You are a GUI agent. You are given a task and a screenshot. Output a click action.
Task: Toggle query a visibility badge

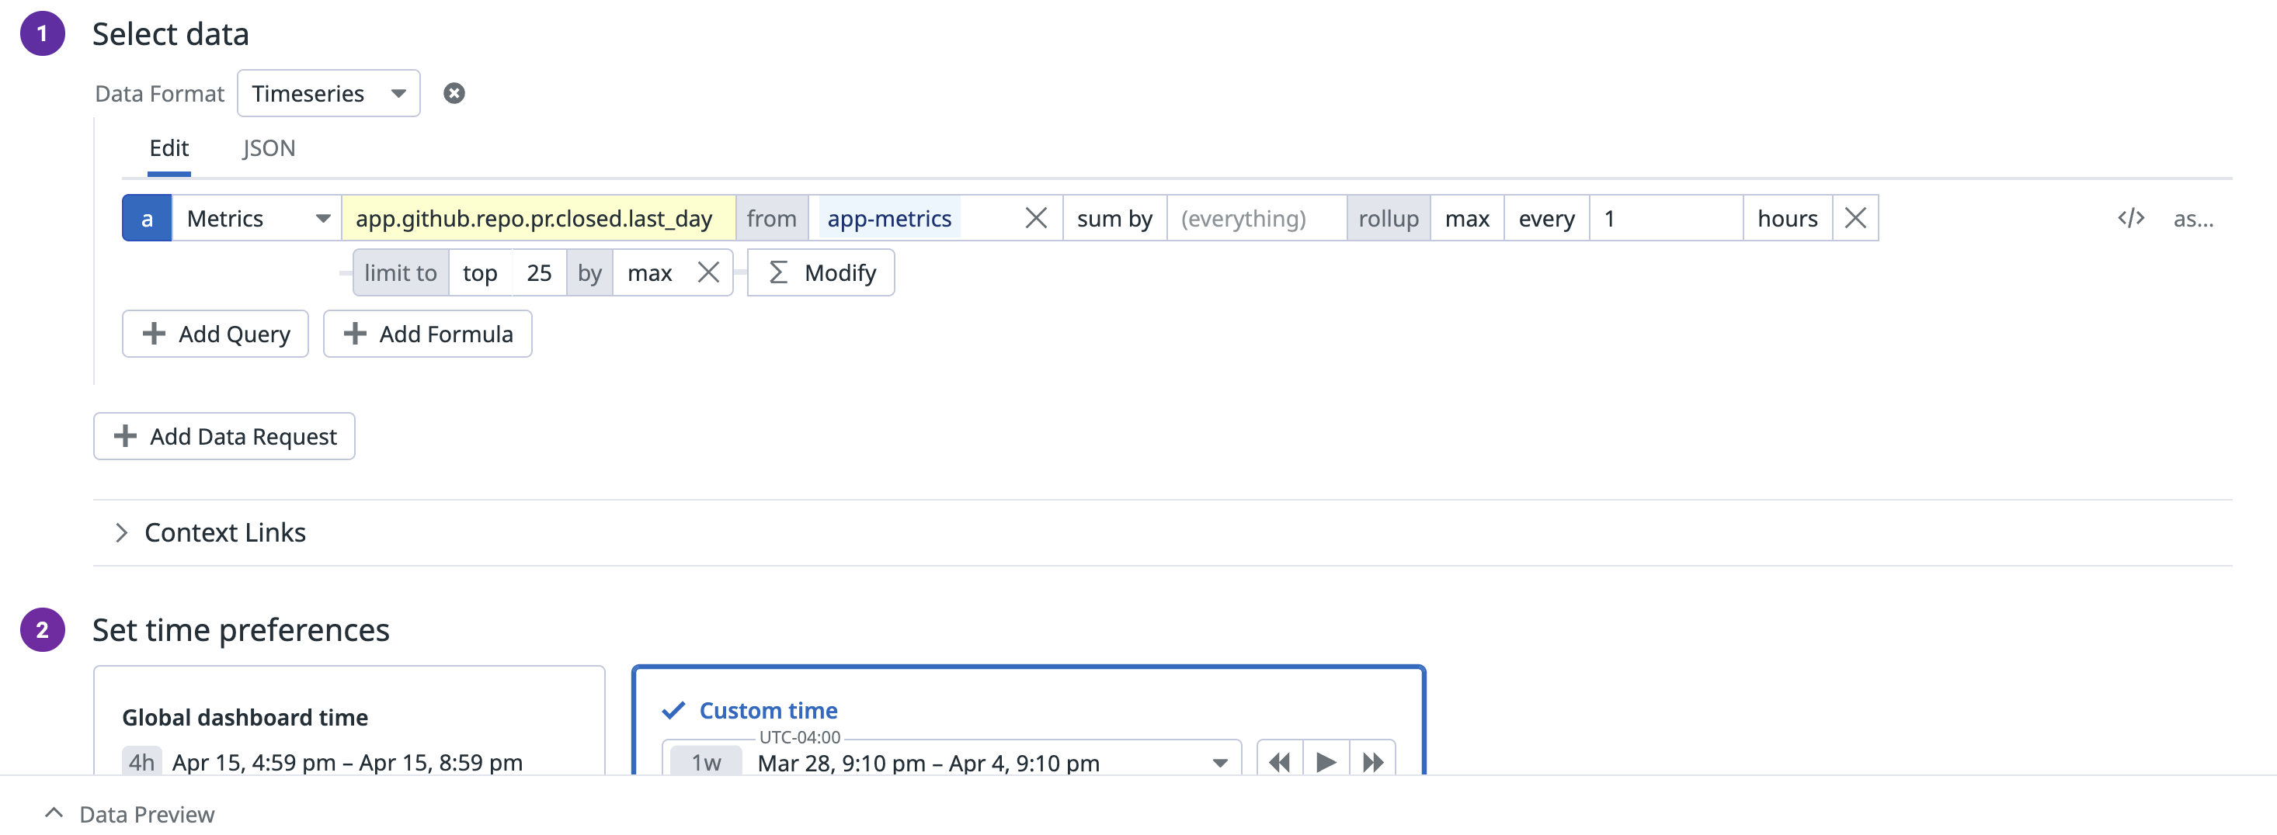point(147,218)
